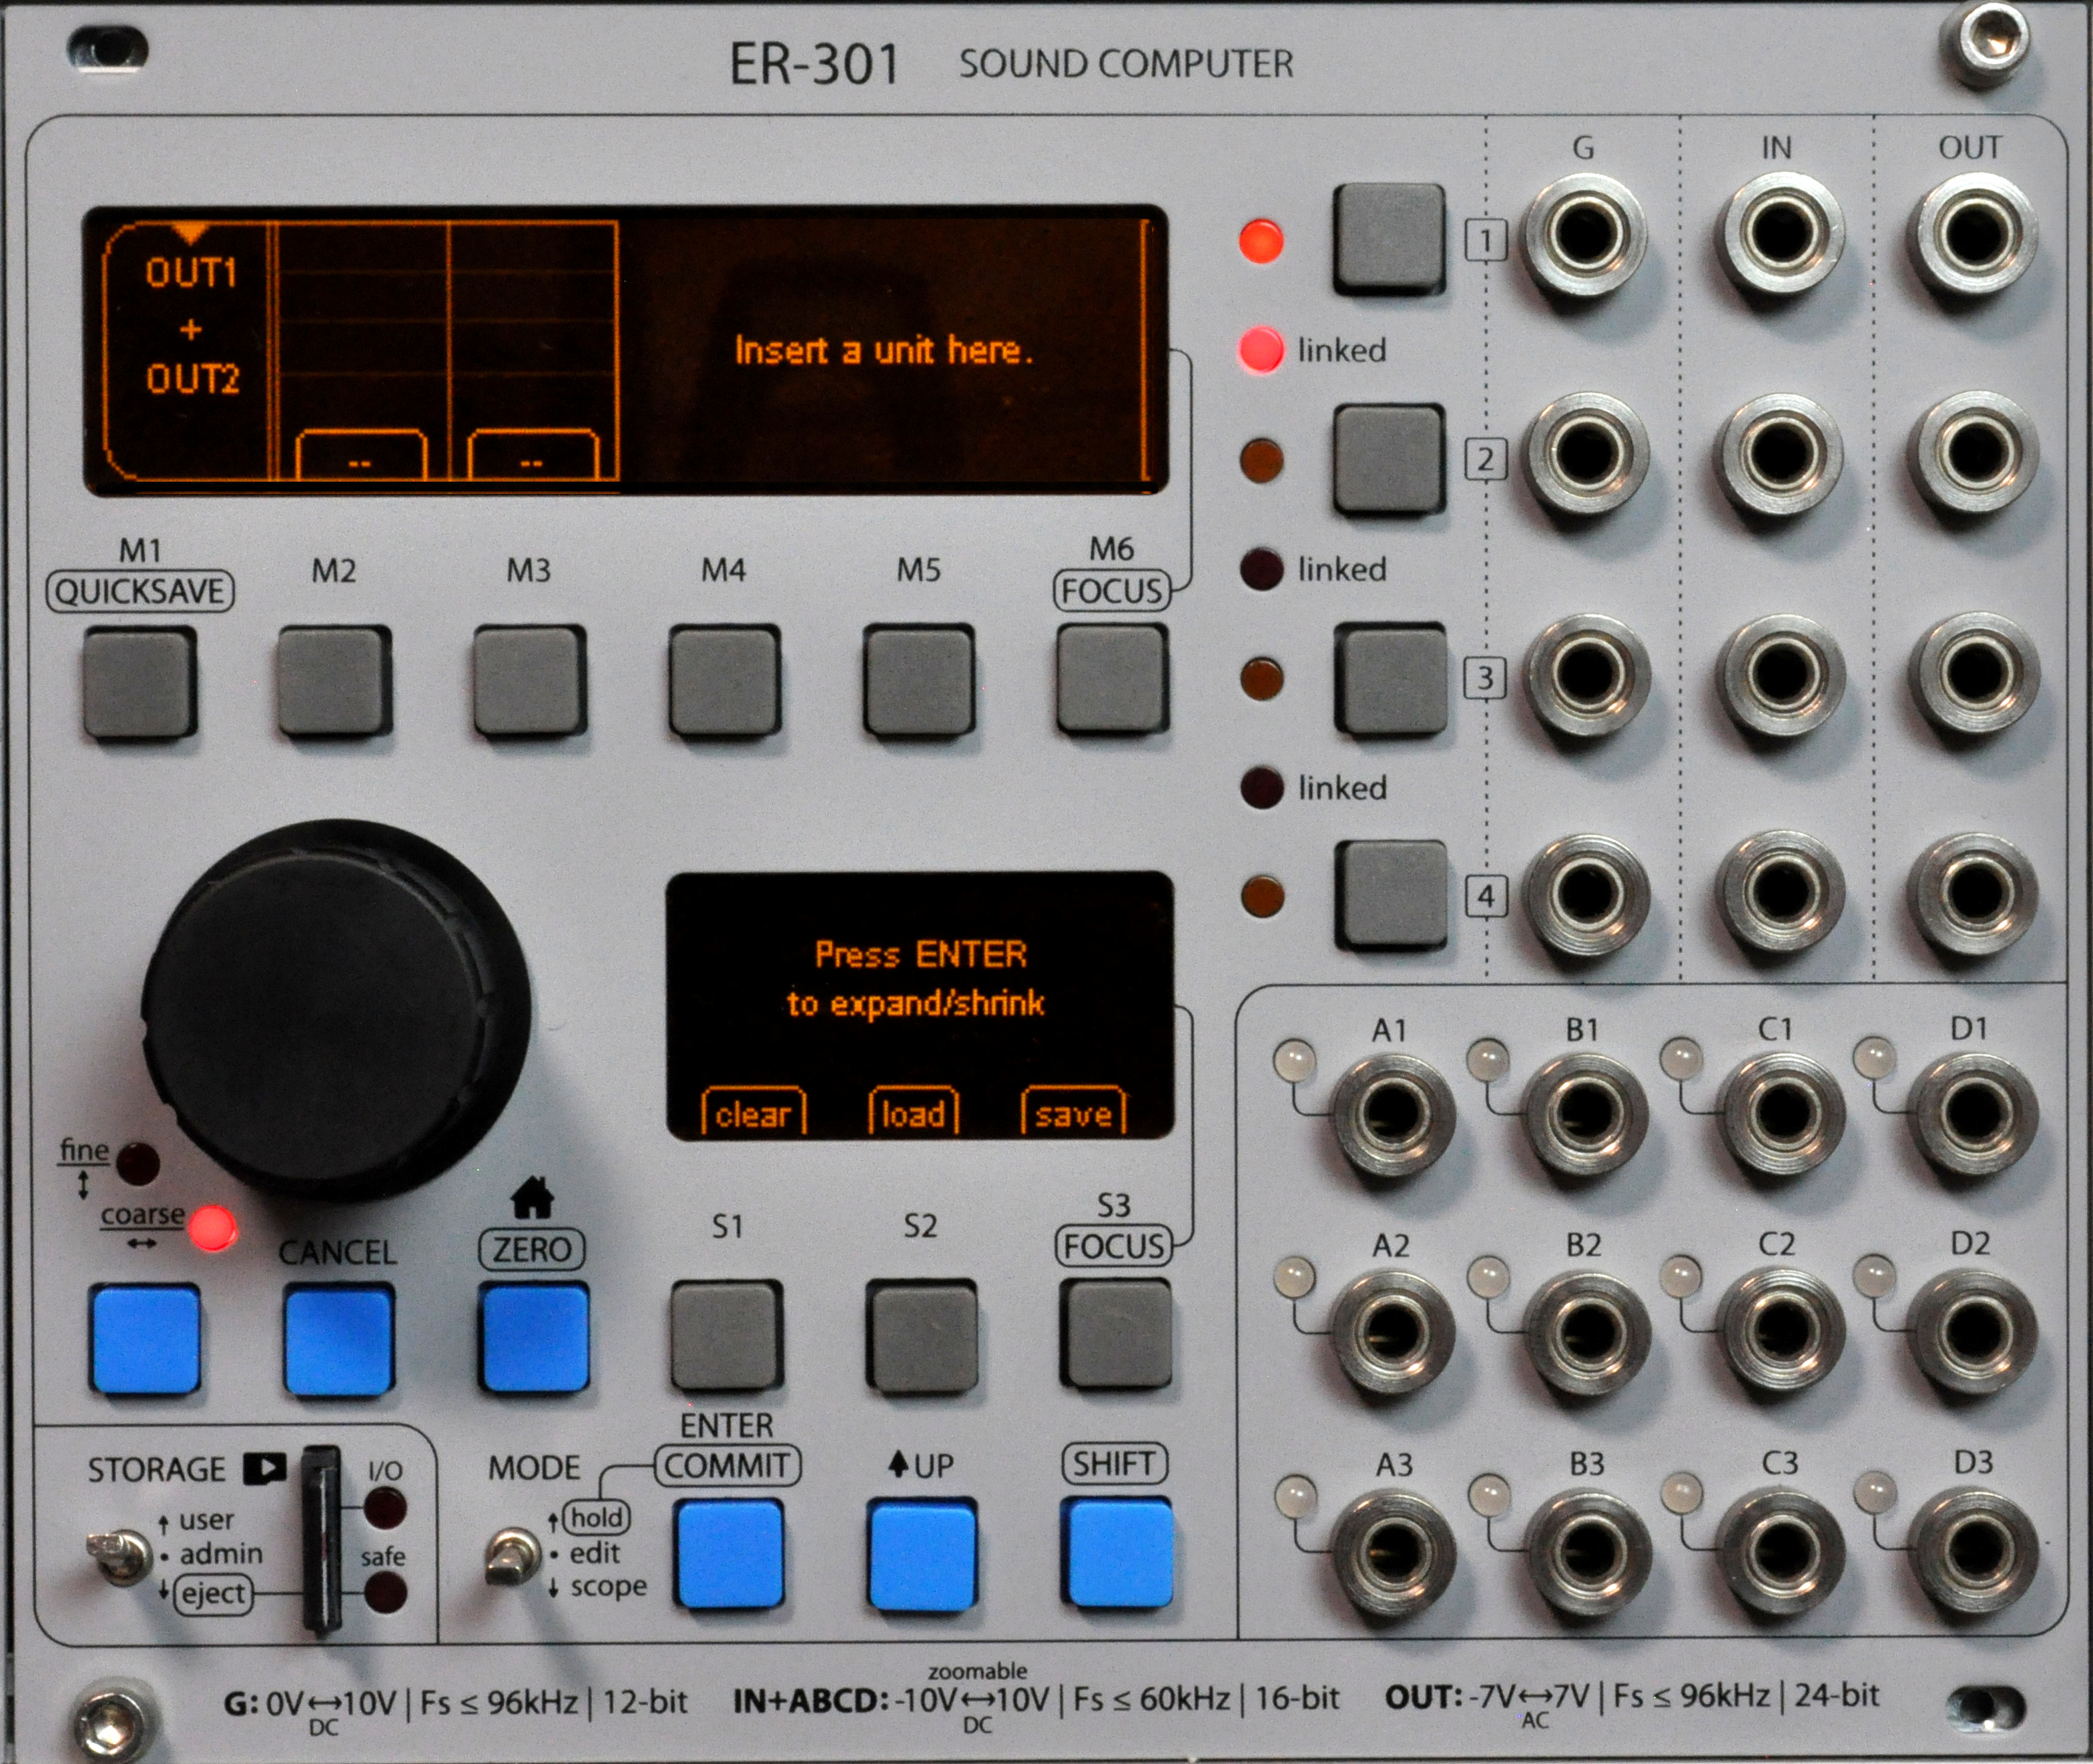
Task: Select the 'save' option on small display
Action: click(1073, 1112)
